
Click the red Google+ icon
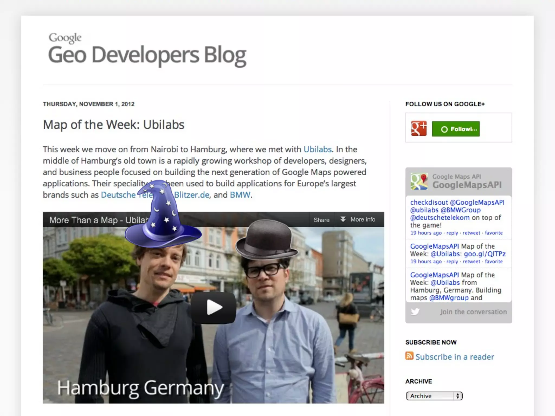point(418,128)
